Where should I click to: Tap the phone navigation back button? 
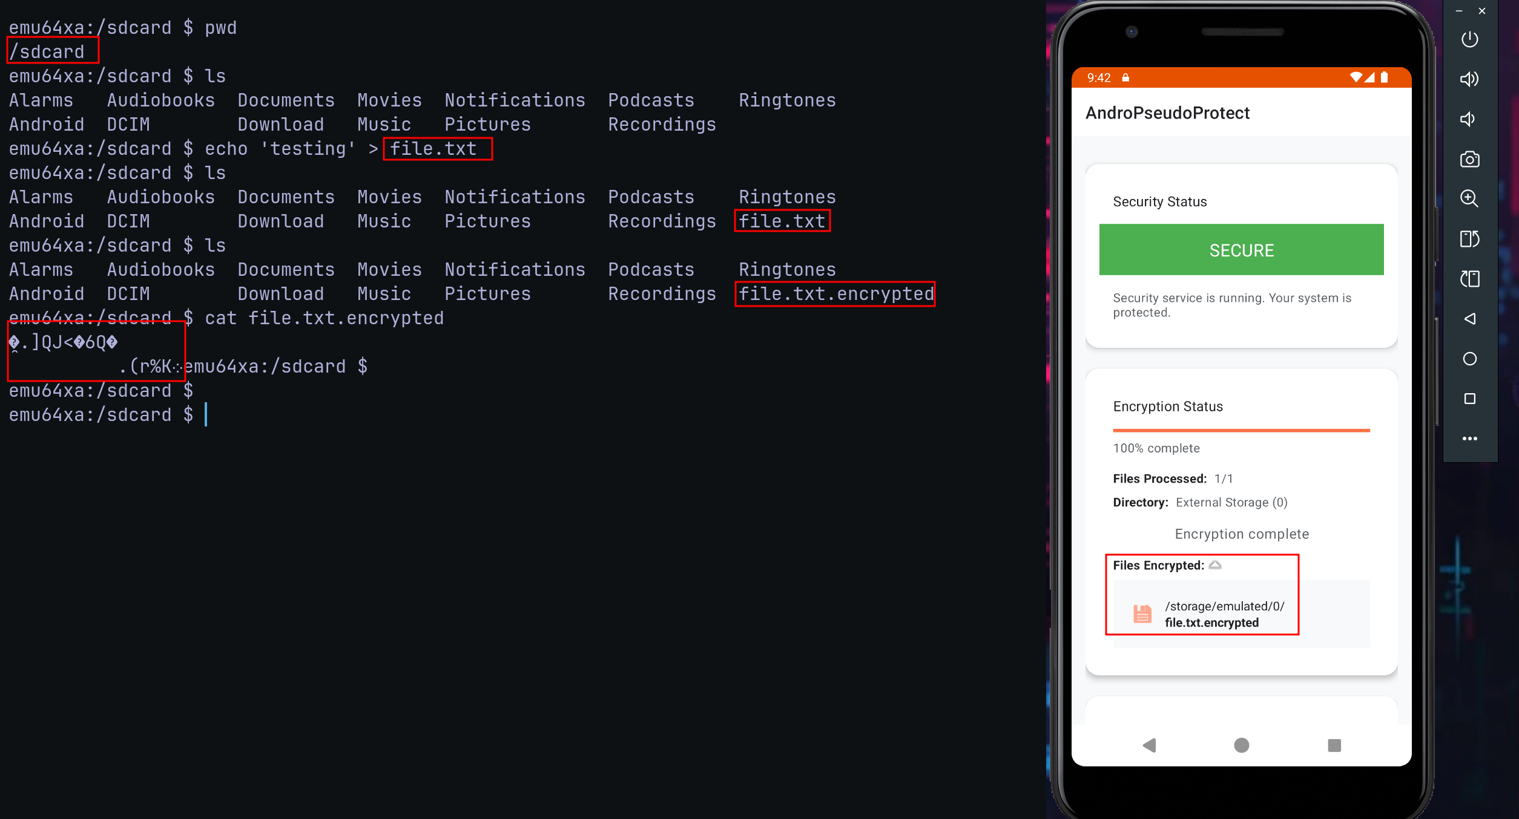click(x=1149, y=745)
